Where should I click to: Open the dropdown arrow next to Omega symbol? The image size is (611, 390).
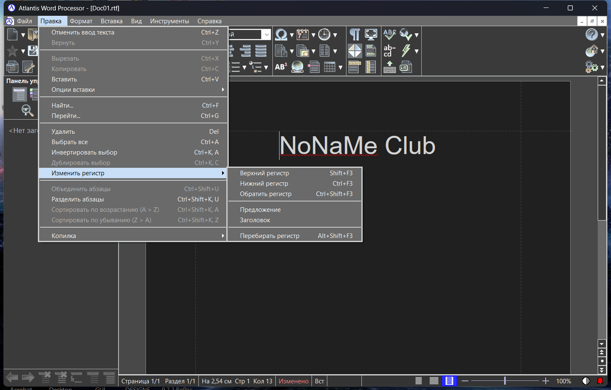click(x=292, y=35)
